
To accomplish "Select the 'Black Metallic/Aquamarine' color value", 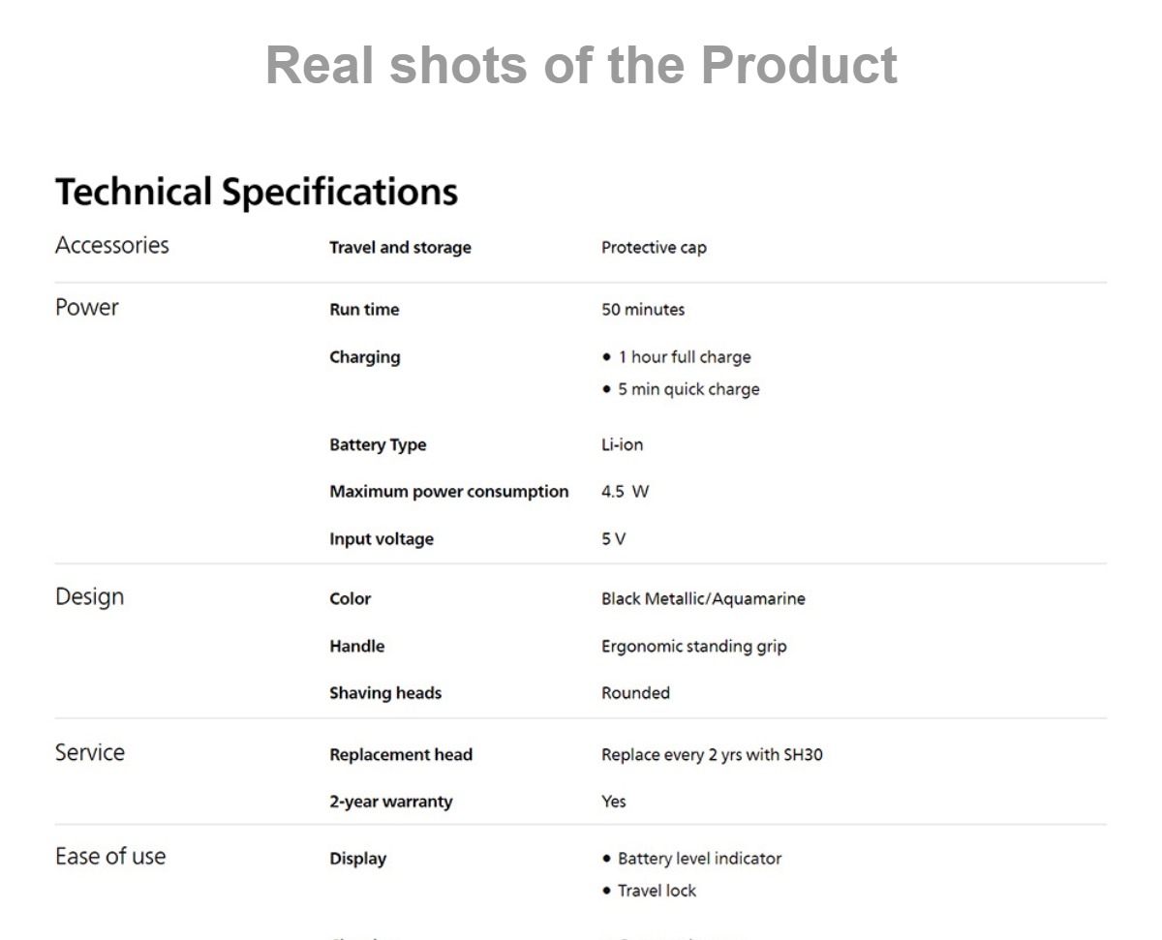I will pos(703,598).
